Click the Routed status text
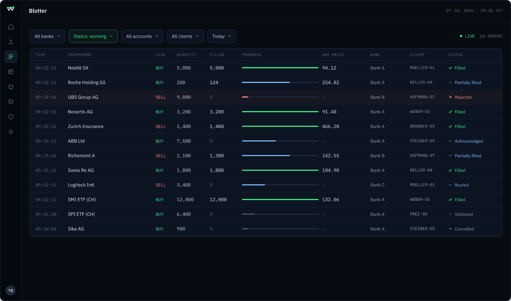Screen dimensions: 511x301 click(461, 185)
